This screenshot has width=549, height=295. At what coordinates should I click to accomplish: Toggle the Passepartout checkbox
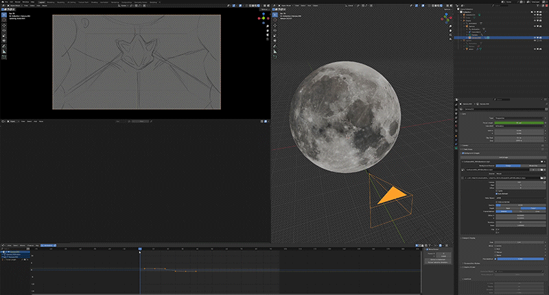pos(495,259)
